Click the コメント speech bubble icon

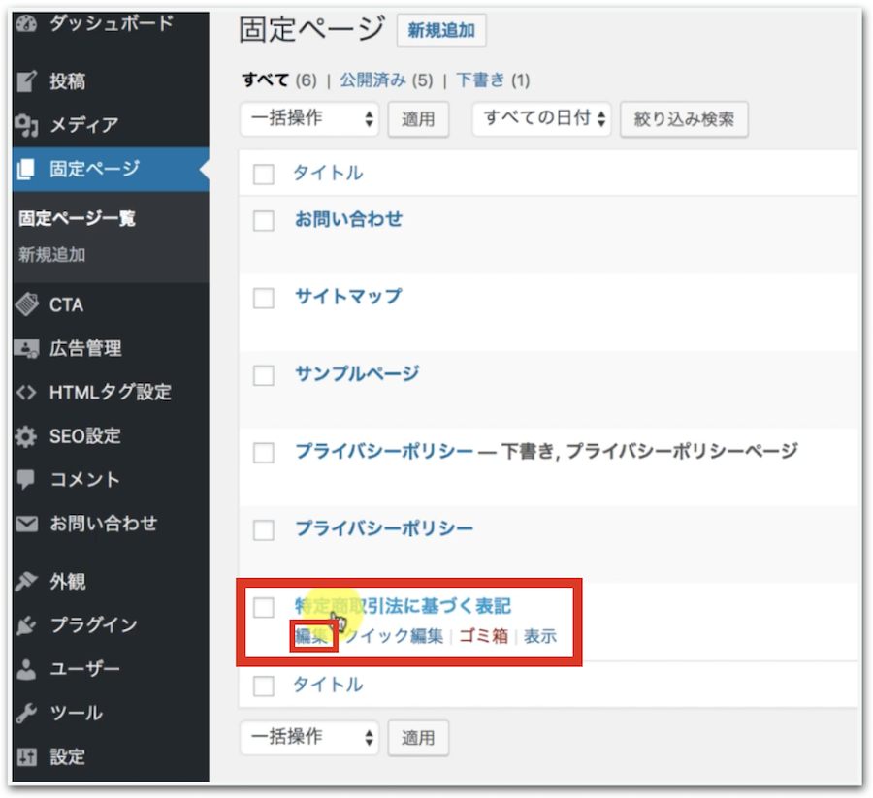[x=26, y=480]
